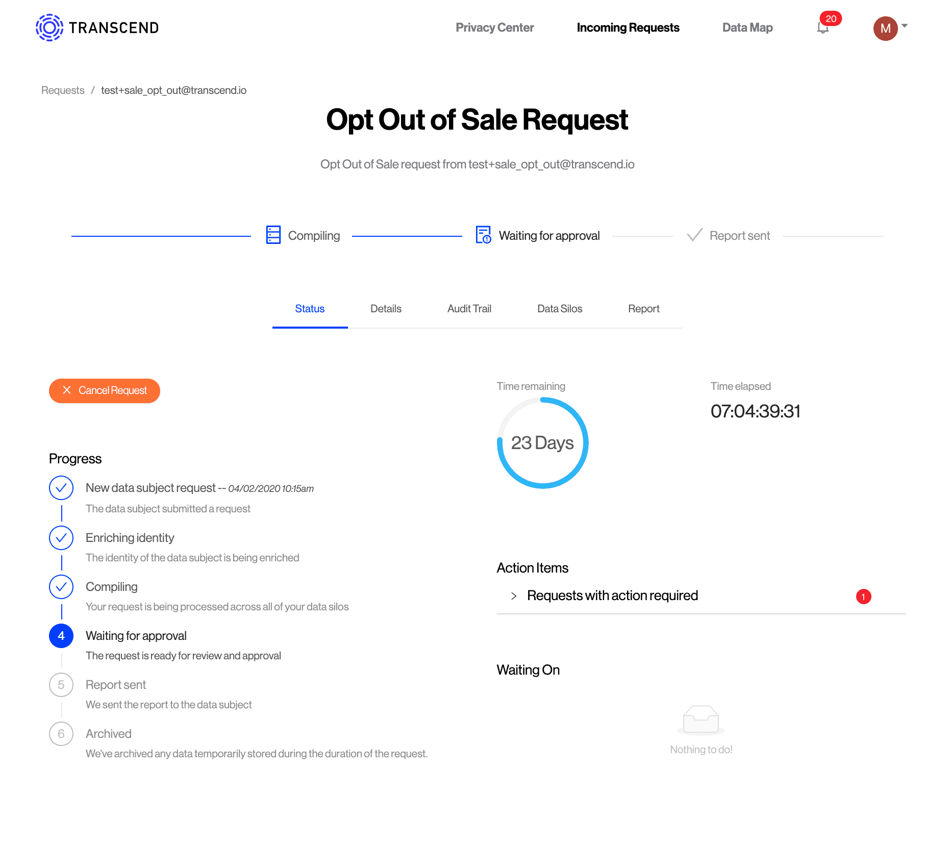The image size is (950, 842).
Task: Click the empty inbox tray icon
Action: pos(701,719)
